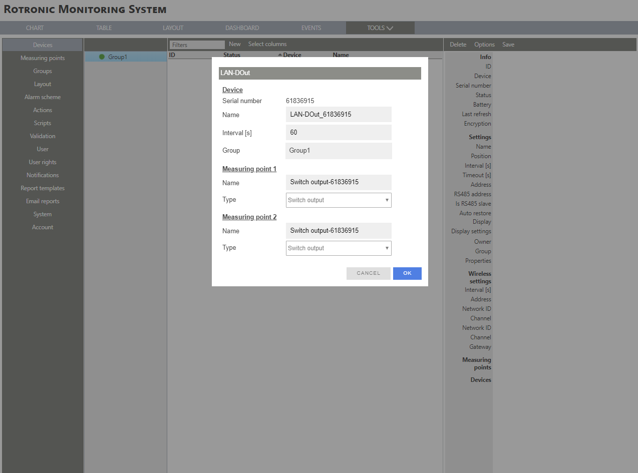This screenshot has width=638, height=473.
Task: Click the Measuring point 1 heading
Action: (x=249, y=169)
